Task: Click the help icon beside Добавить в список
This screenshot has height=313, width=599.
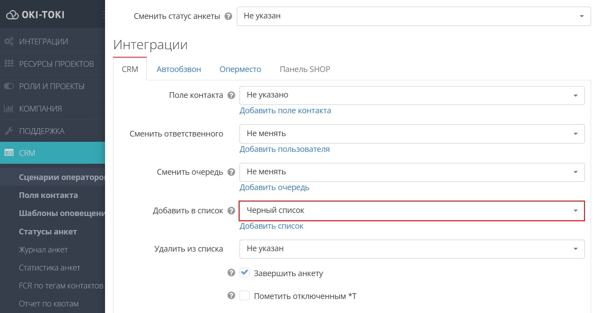Action: pos(231,210)
